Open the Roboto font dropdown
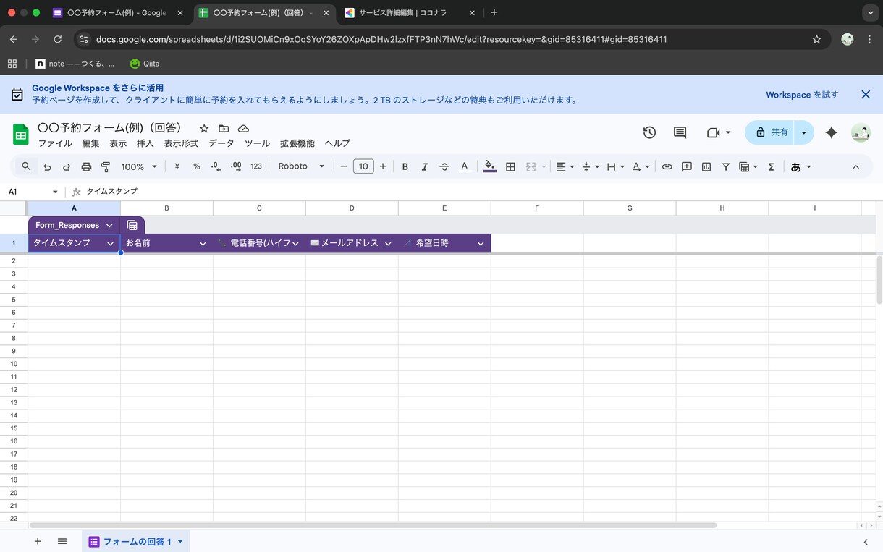The height and width of the screenshot is (552, 883). tap(301, 166)
